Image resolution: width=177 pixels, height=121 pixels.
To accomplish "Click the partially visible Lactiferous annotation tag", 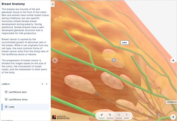I will (171, 102).
